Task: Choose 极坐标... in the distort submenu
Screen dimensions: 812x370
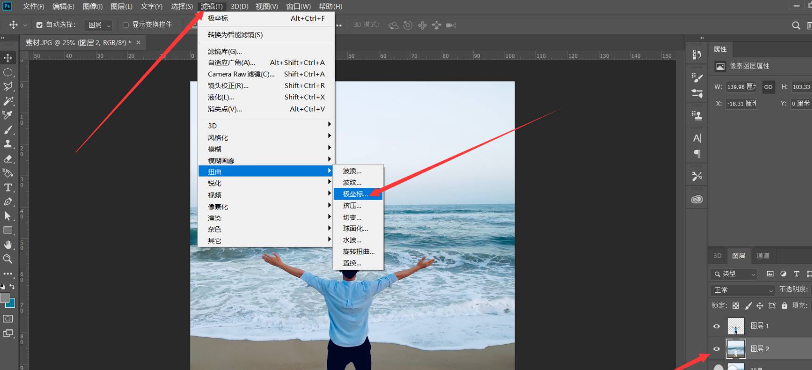Action: (x=355, y=194)
